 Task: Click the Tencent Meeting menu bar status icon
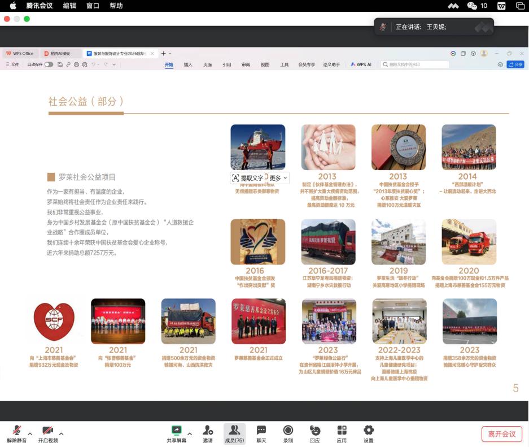(453, 6)
